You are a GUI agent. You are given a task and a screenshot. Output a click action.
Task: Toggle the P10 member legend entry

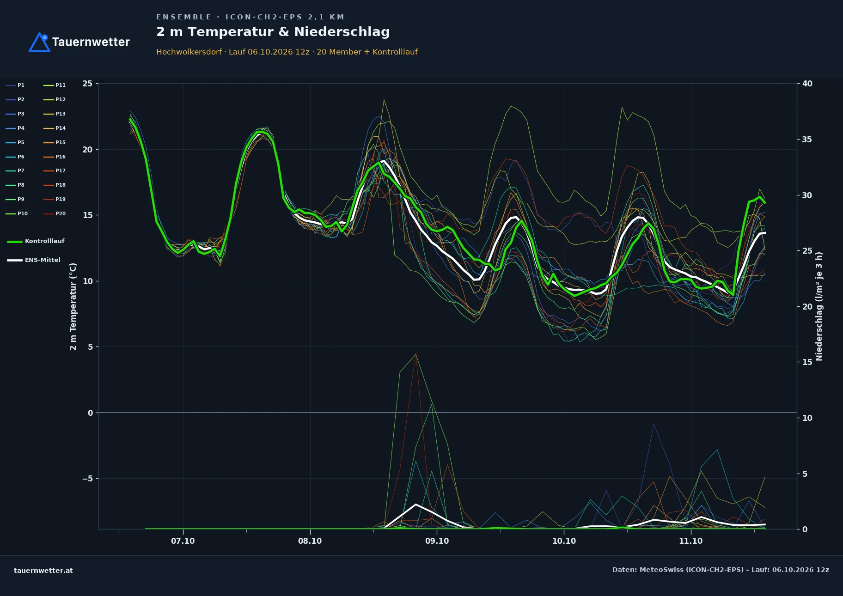[x=17, y=213]
